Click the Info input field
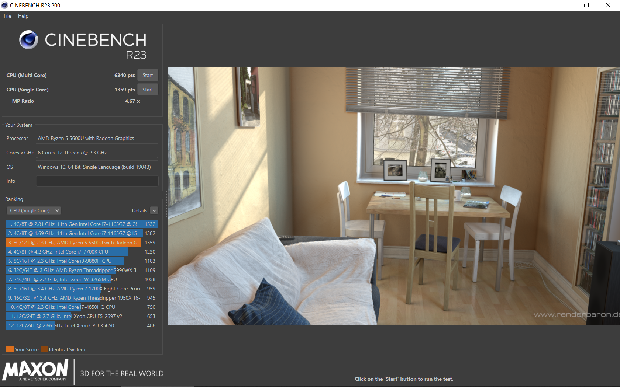Viewport: 620px width, 387px height. [x=97, y=181]
